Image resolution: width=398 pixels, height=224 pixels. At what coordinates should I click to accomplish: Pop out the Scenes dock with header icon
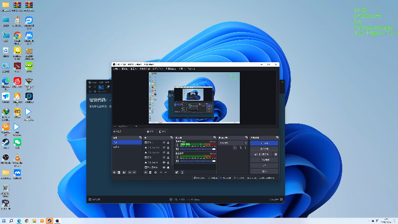(140, 137)
